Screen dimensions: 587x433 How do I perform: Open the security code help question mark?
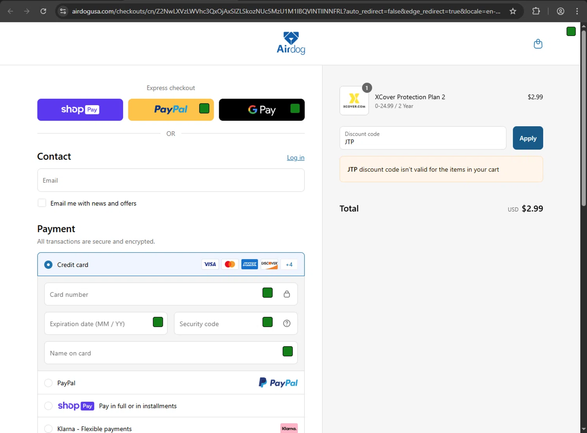point(287,323)
